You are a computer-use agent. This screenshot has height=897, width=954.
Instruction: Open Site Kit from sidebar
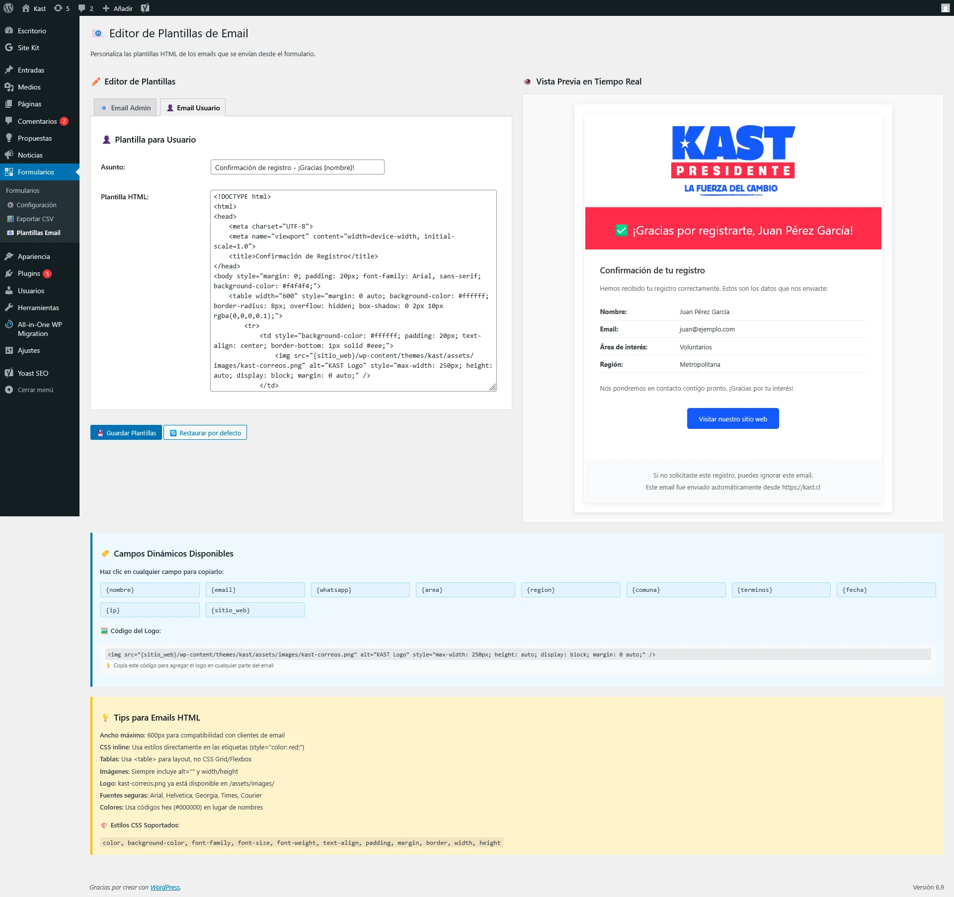28,48
